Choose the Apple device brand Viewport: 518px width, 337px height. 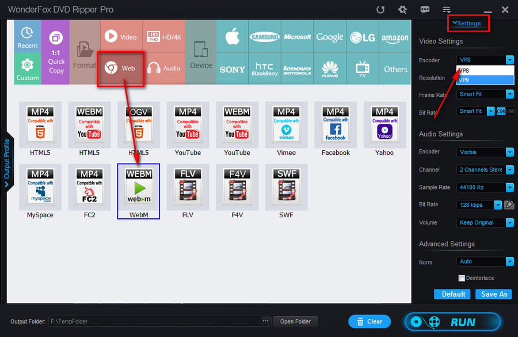point(233,36)
